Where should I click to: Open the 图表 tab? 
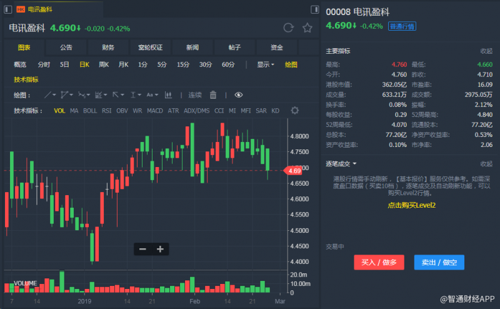tap(24, 48)
